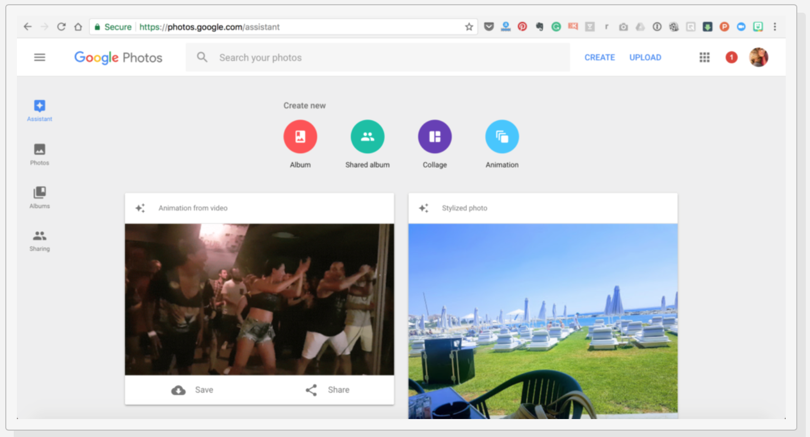Create a new Shared album

pos(368,137)
